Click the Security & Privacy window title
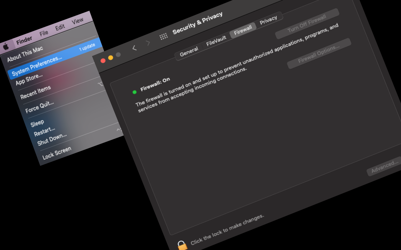 pyautogui.click(x=198, y=23)
